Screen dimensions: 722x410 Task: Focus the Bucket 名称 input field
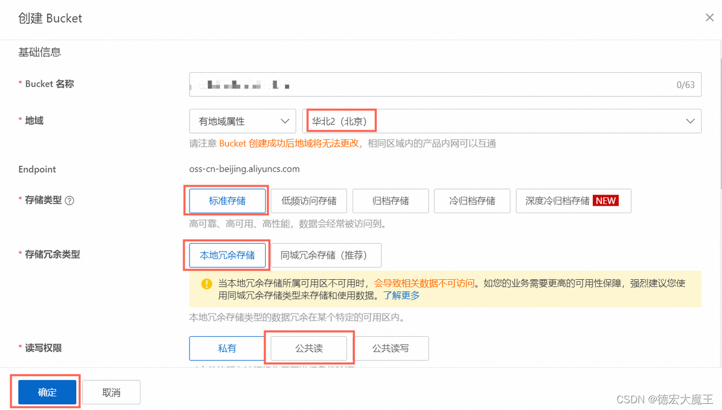point(445,85)
